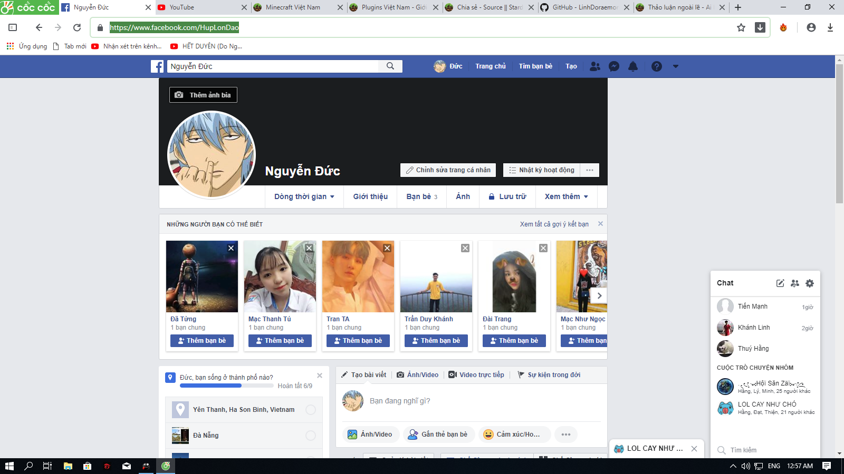The width and height of the screenshot is (844, 474).
Task: Open the notifications bell icon
Action: (633, 66)
